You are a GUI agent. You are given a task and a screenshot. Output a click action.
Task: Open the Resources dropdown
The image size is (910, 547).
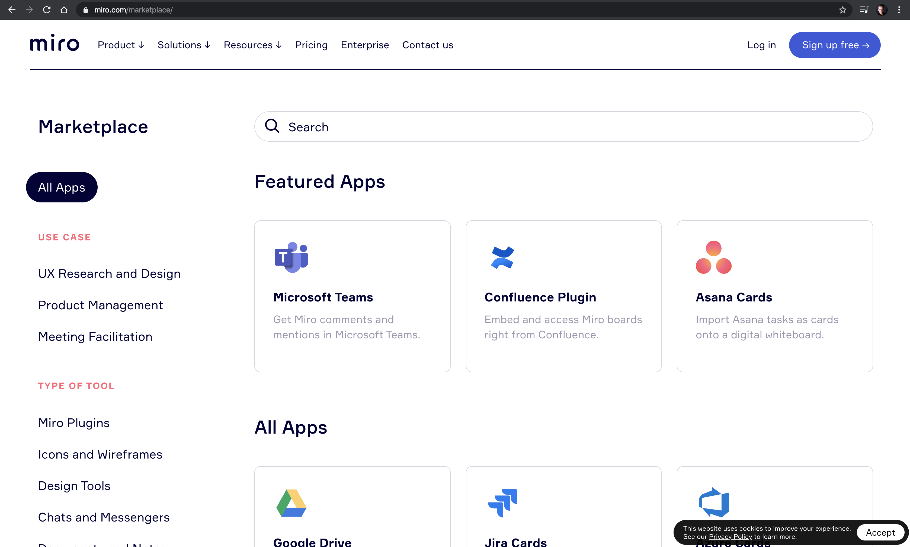(253, 45)
